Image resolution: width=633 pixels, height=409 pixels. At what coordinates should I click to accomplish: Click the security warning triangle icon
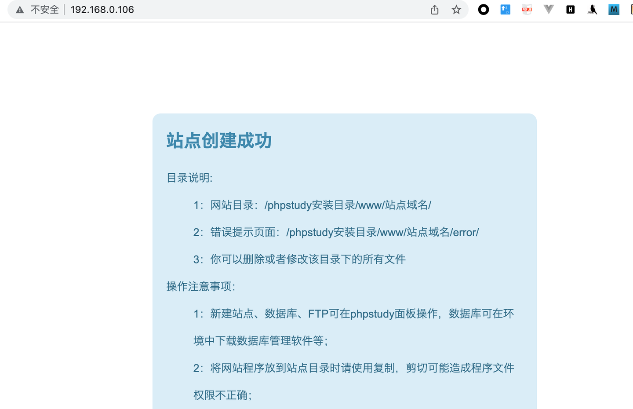[19, 9]
